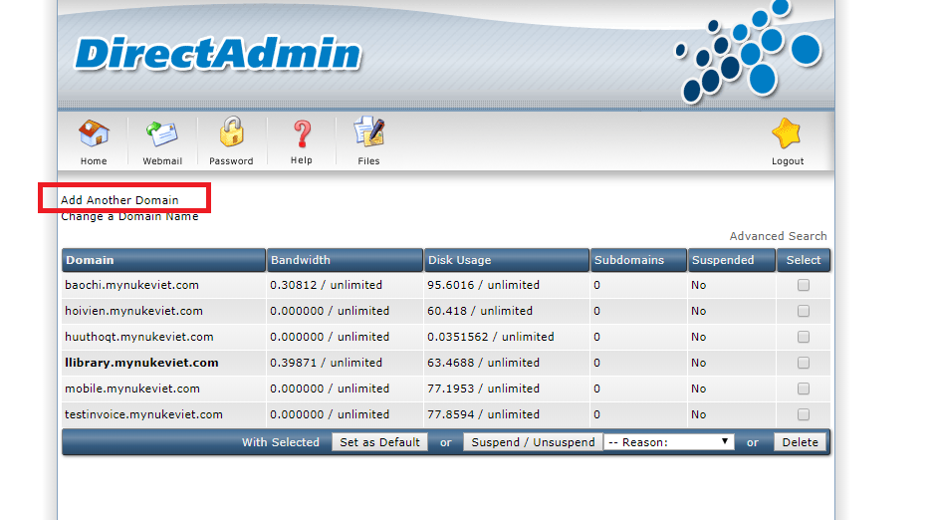Open the Change a Domain Name link
Image resolution: width=933 pixels, height=520 pixels.
click(129, 216)
